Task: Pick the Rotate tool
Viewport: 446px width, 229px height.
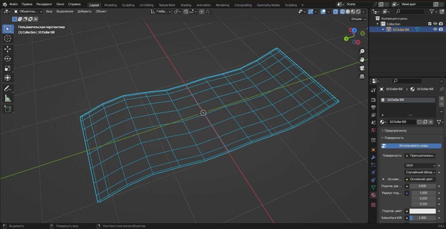Action: [x=8, y=59]
